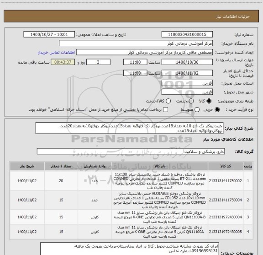Viewport: 263px width, 255px height.
Task: Click product code 2133131972430005
Action: pos(225,232)
